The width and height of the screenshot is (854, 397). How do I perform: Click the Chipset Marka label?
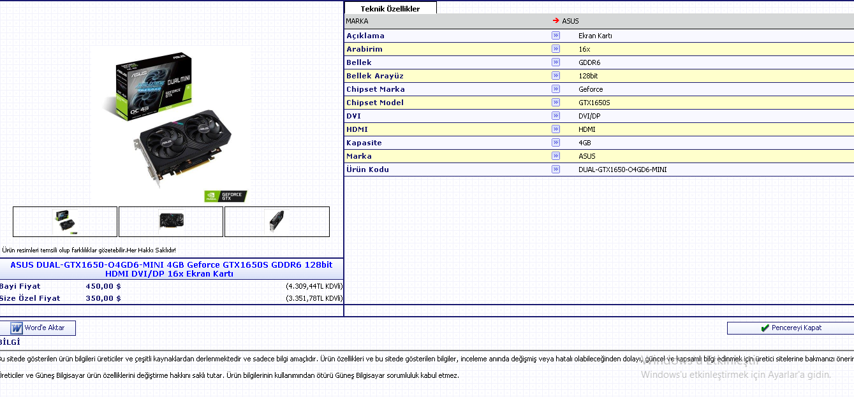click(x=376, y=89)
